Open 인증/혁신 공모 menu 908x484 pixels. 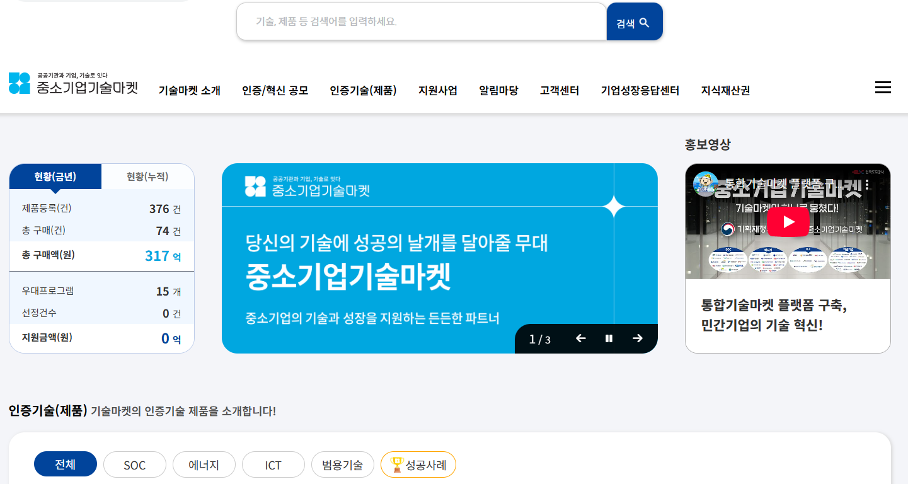click(x=275, y=91)
